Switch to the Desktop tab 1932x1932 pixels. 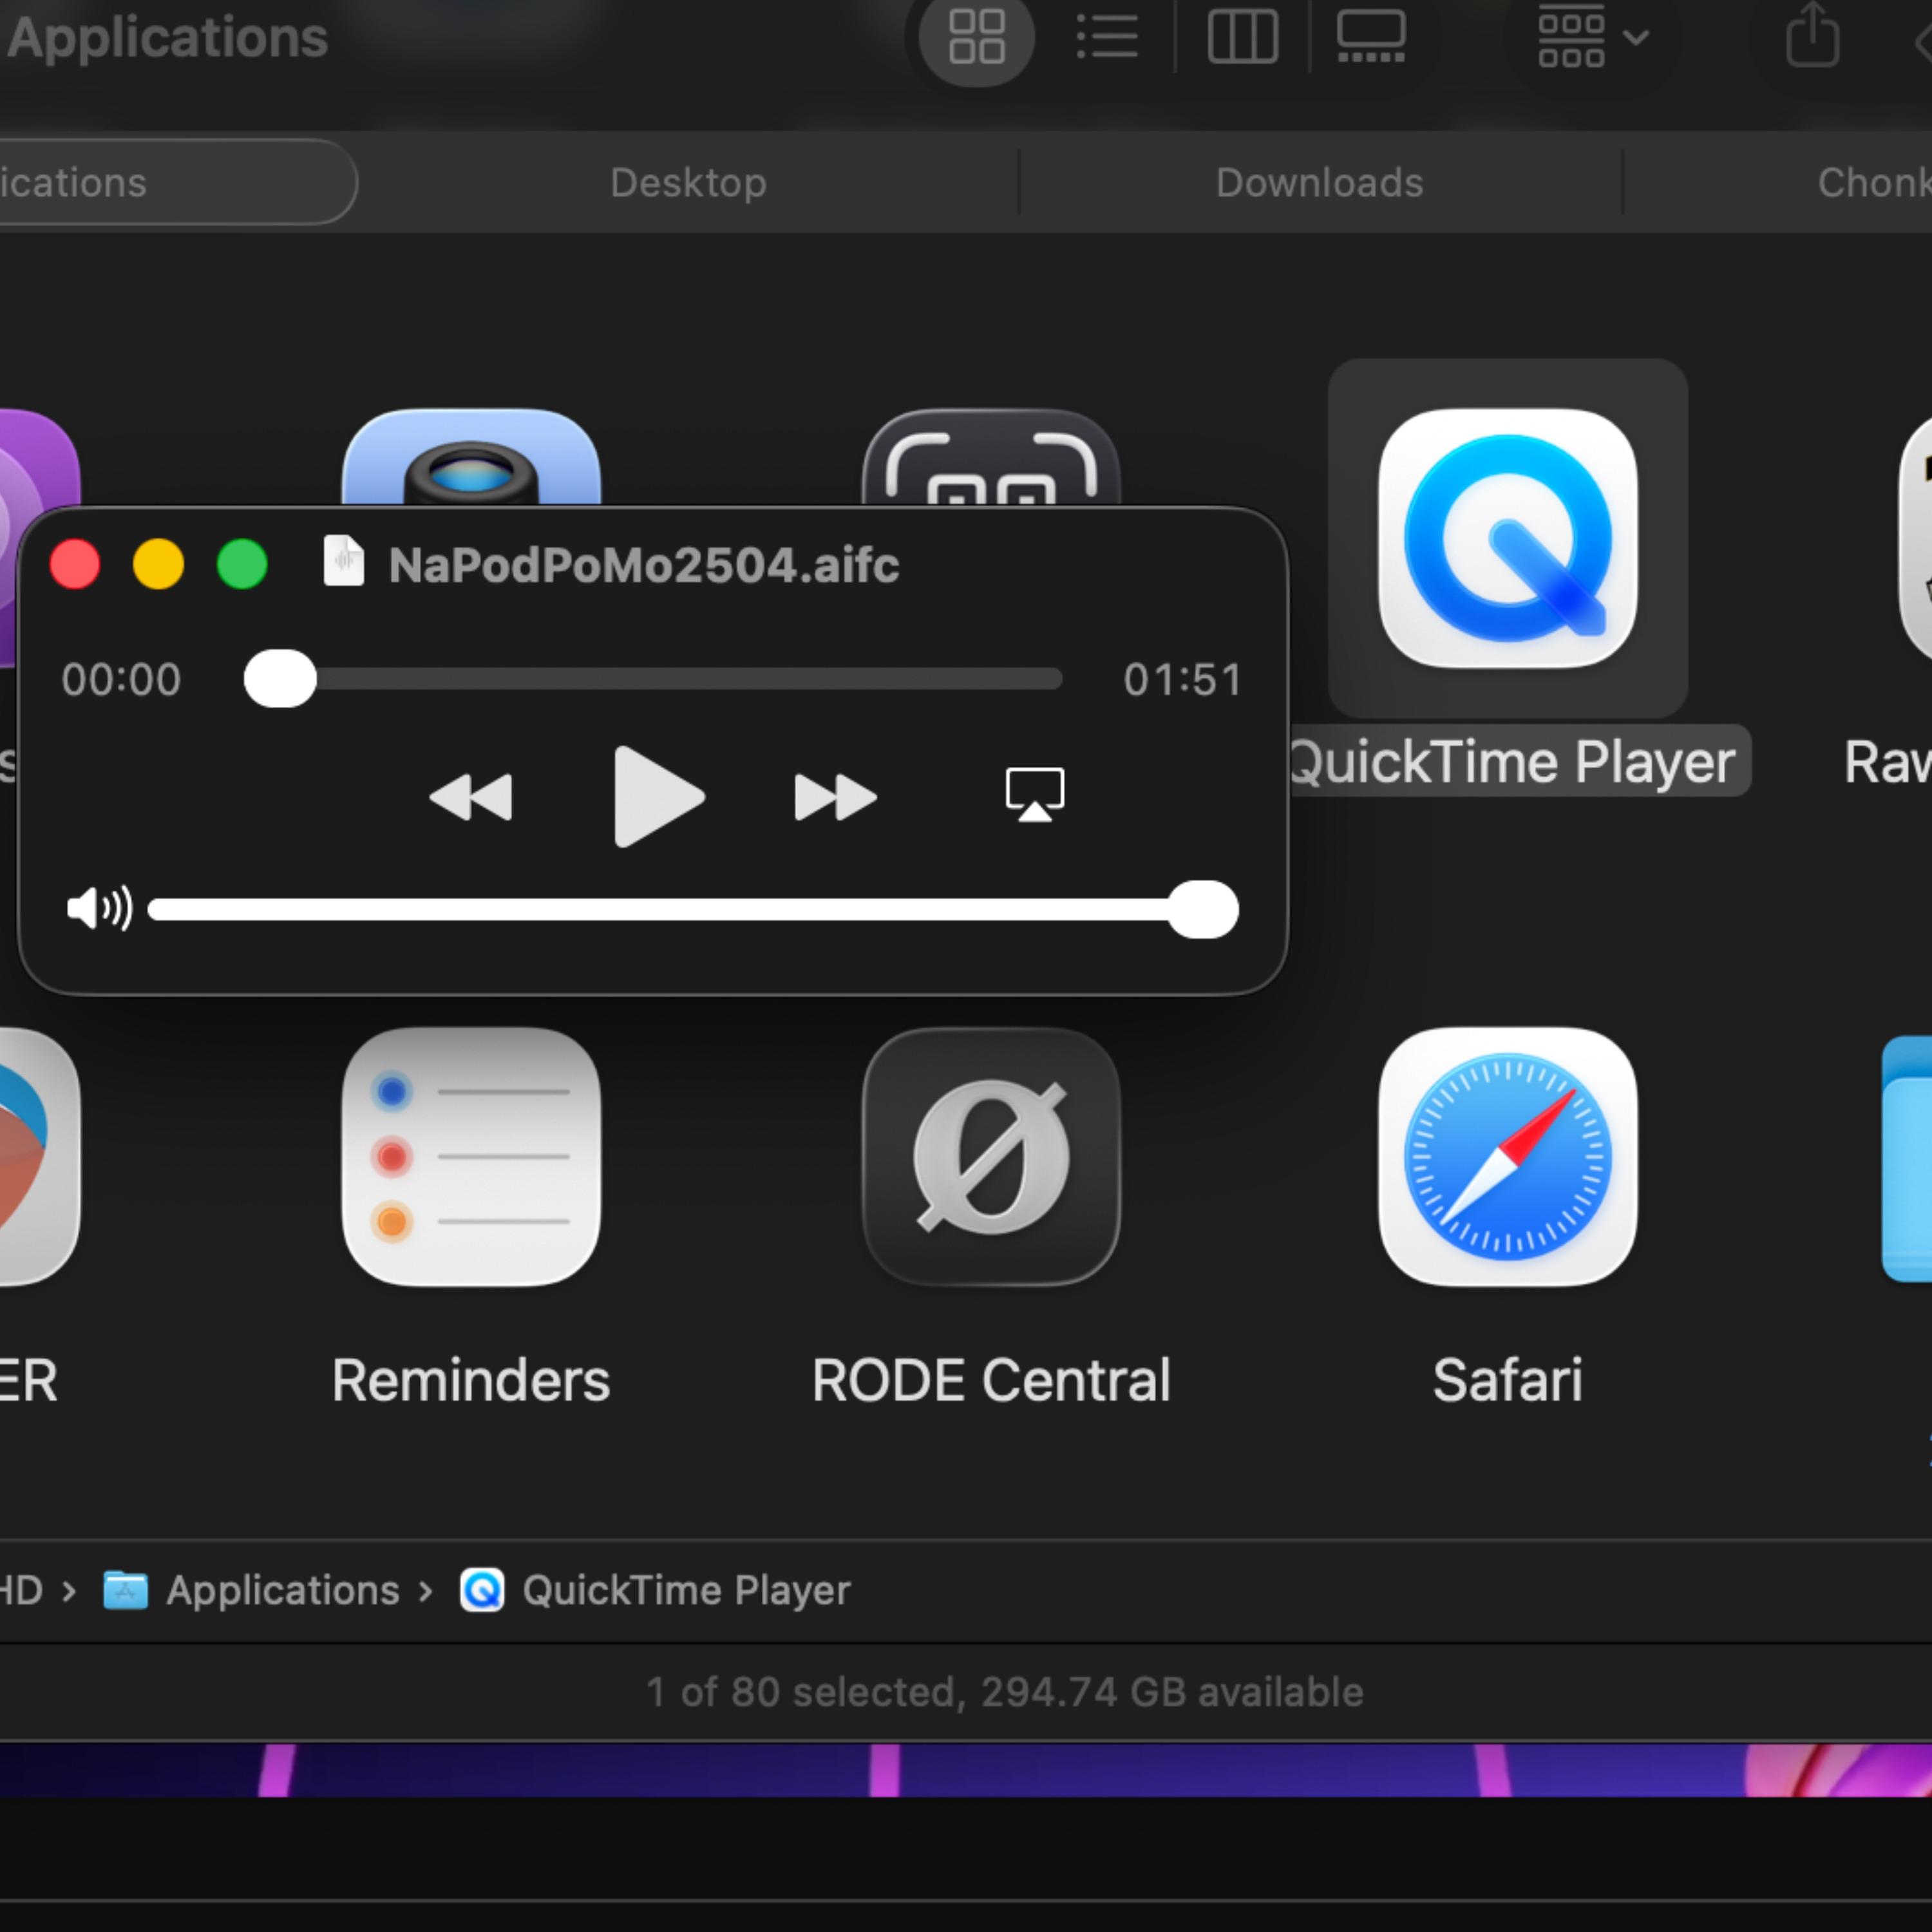tap(688, 183)
